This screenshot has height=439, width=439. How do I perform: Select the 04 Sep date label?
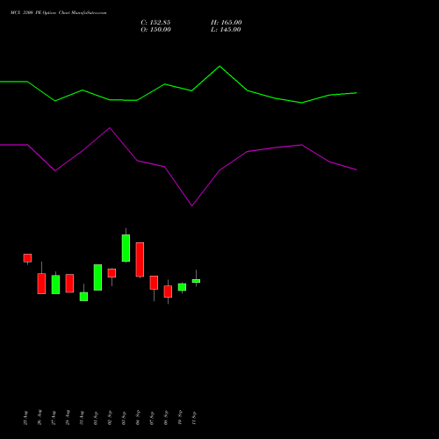click(x=138, y=418)
